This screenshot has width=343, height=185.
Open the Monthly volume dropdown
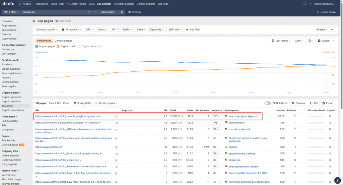click(x=47, y=29)
